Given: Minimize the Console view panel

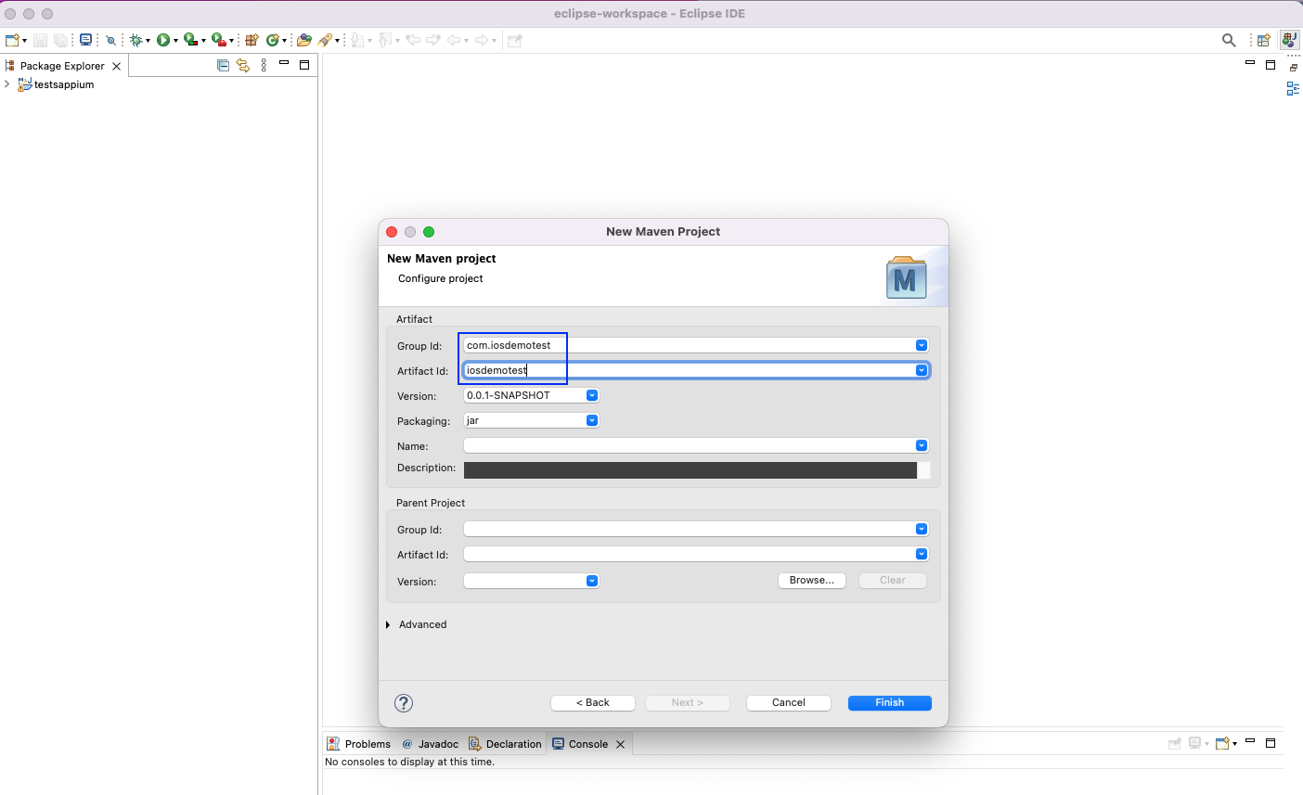Looking at the screenshot, I should click(1250, 741).
